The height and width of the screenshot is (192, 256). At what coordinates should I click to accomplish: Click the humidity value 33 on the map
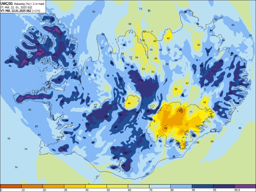point(197,126)
